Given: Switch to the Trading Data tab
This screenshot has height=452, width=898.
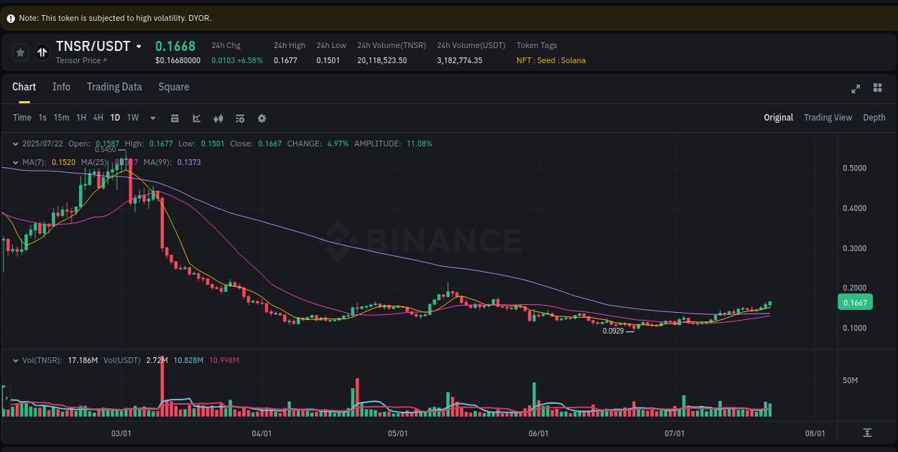Looking at the screenshot, I should point(114,87).
